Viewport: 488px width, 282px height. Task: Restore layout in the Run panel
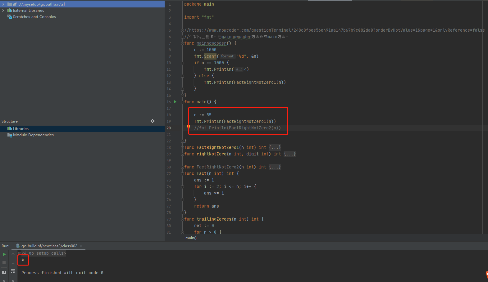tap(4, 273)
